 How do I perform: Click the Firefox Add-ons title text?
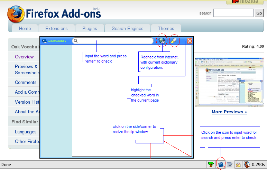point(63,13)
